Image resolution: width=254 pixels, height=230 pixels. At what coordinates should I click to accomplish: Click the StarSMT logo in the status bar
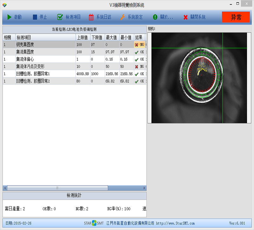click(x=93, y=223)
